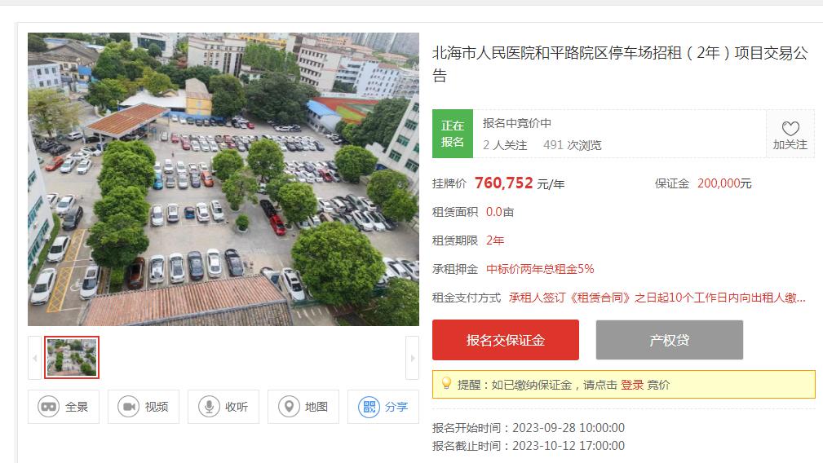Show next thumbnail with right arrow
The height and width of the screenshot is (463, 823).
pyautogui.click(x=412, y=358)
